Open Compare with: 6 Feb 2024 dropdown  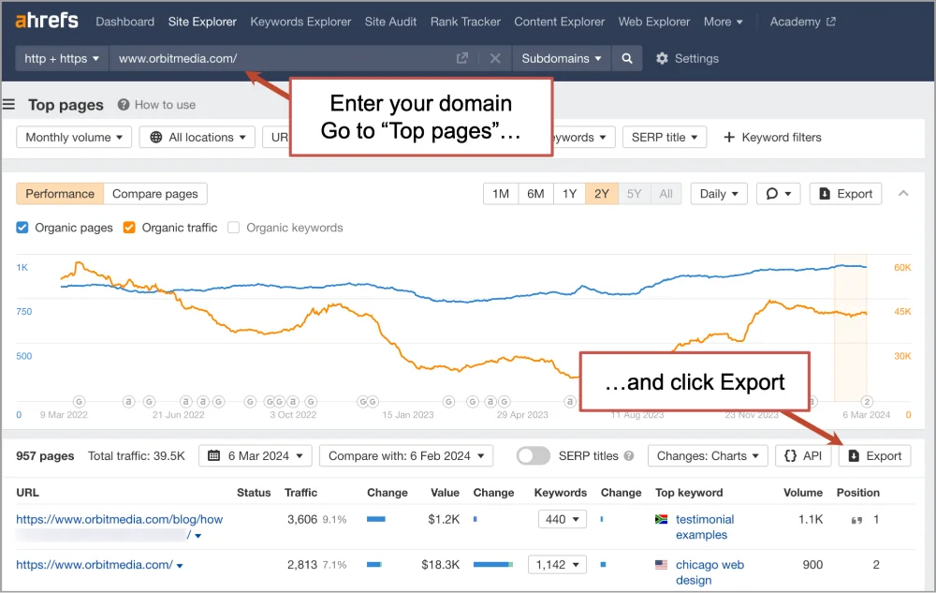[x=406, y=455]
